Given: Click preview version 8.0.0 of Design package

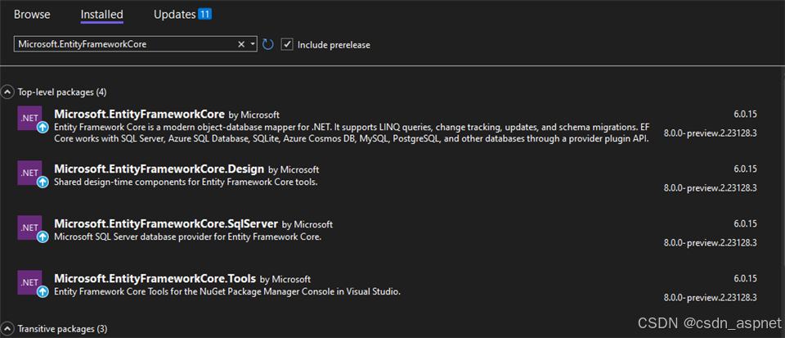Looking at the screenshot, I should coord(710,188).
